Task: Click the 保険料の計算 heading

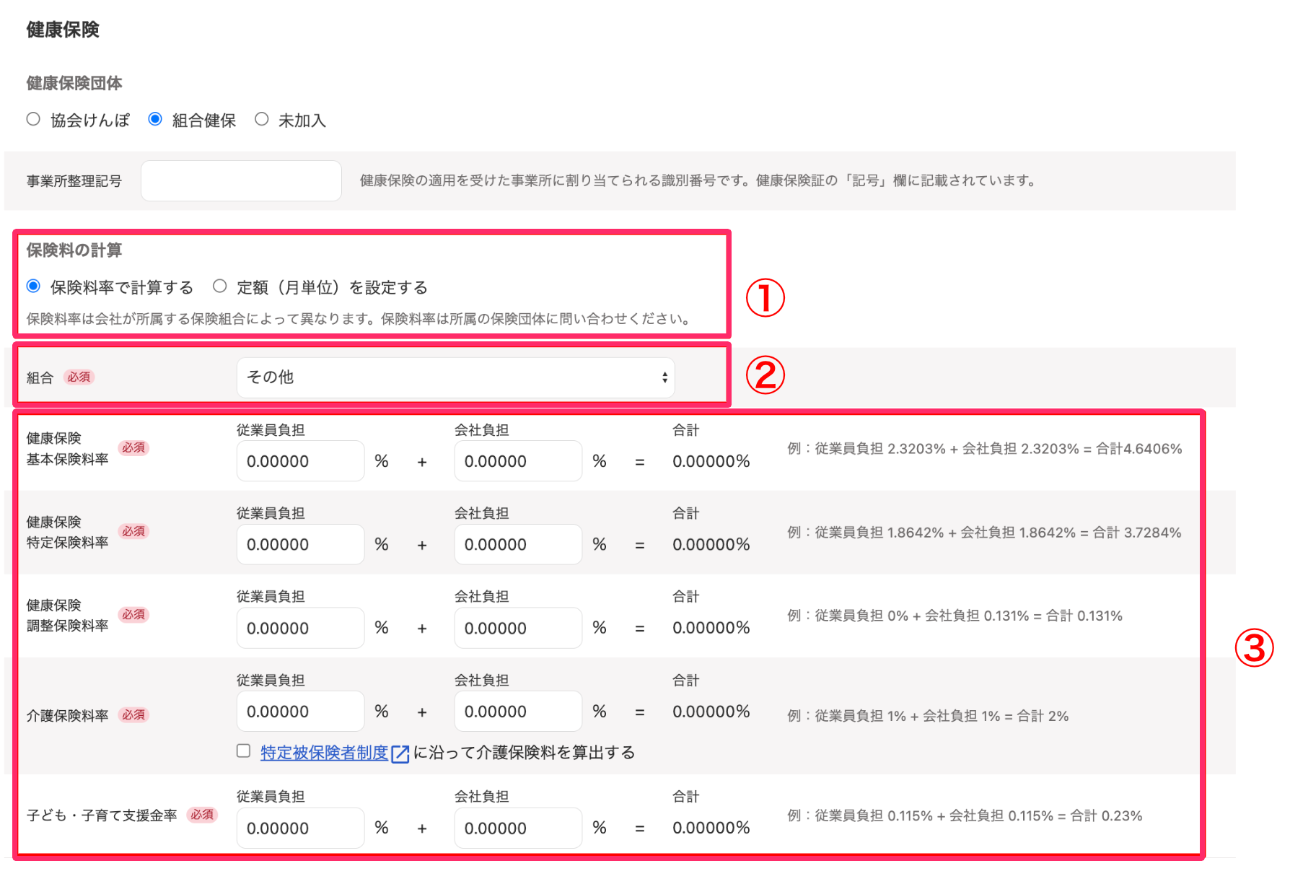Action: [74, 250]
